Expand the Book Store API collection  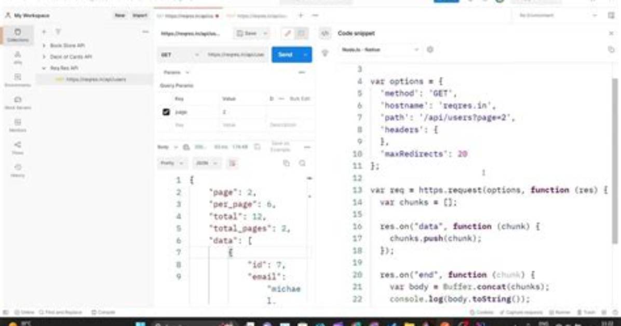tap(44, 46)
